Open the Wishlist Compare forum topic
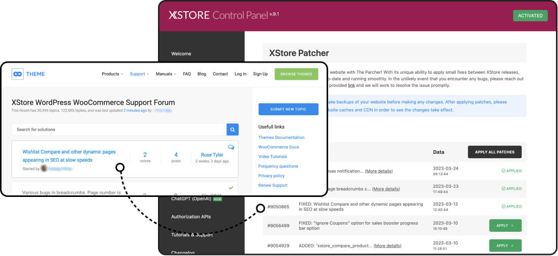Image resolution: width=558 pixels, height=256 pixels. [69, 156]
